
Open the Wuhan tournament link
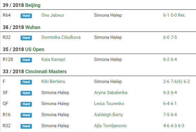click(x=33, y=27)
